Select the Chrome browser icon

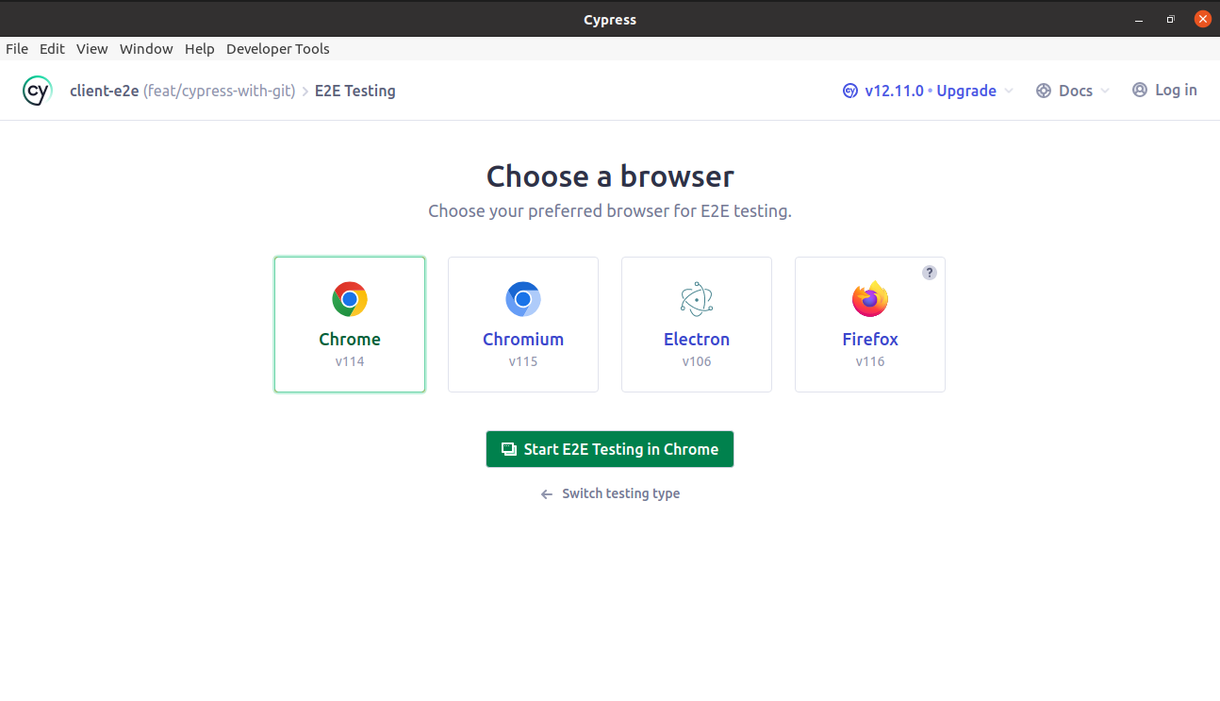tap(350, 298)
